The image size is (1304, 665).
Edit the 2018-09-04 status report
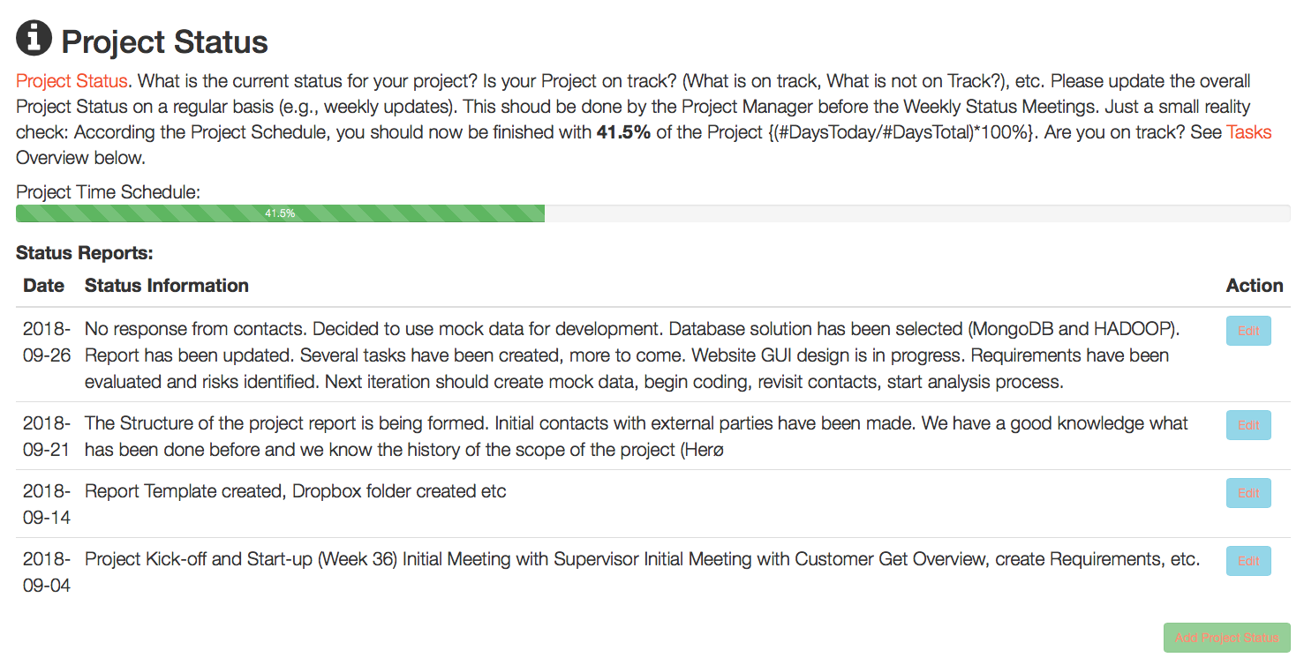1248,561
